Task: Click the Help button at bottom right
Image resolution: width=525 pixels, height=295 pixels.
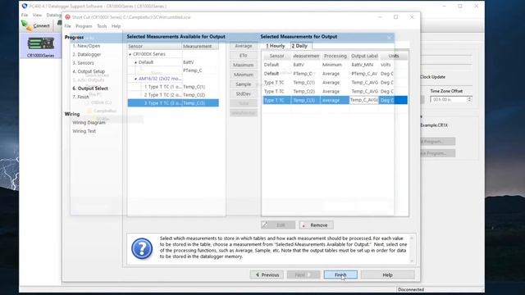Action: point(387,275)
